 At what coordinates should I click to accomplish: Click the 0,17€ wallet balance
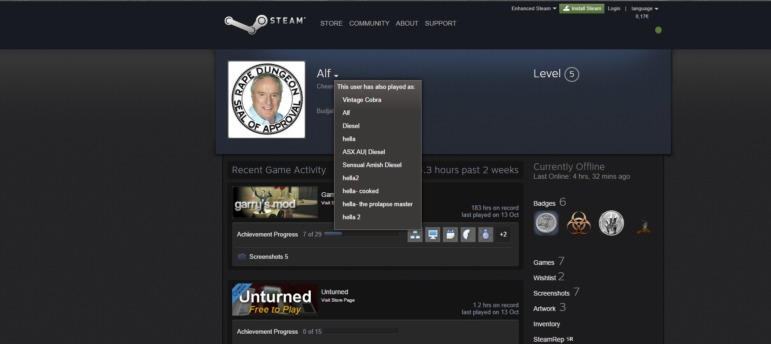click(x=642, y=16)
